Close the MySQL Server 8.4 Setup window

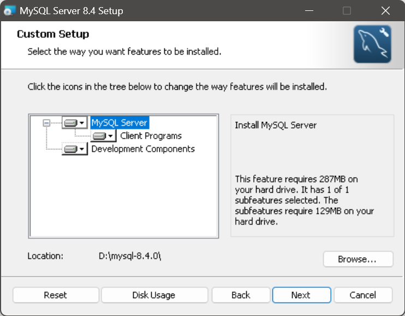pos(385,11)
